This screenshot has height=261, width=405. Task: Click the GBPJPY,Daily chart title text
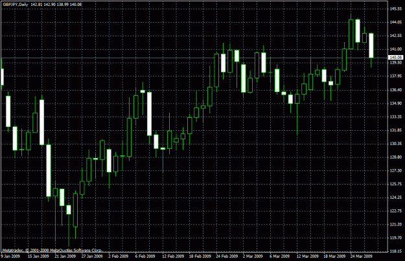pyautogui.click(x=16, y=5)
